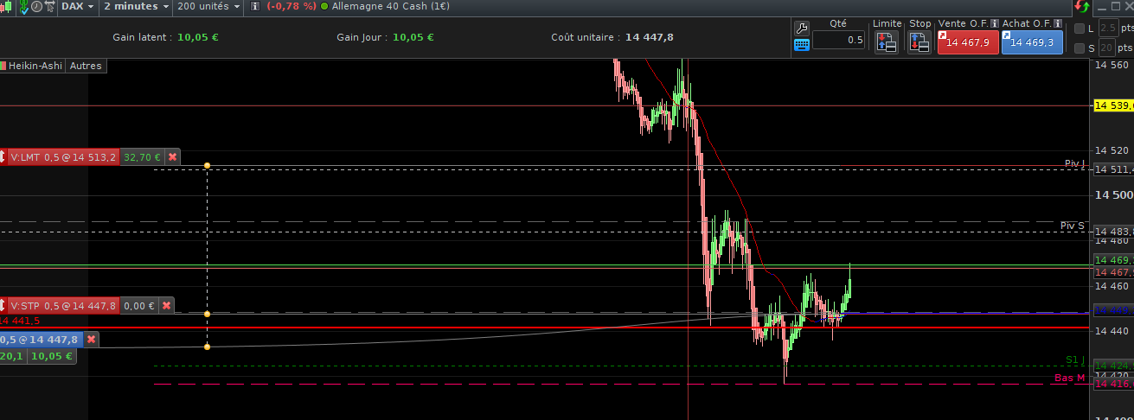
Task: Open the instrument info icon near -0,78 %
Action: (x=255, y=6)
